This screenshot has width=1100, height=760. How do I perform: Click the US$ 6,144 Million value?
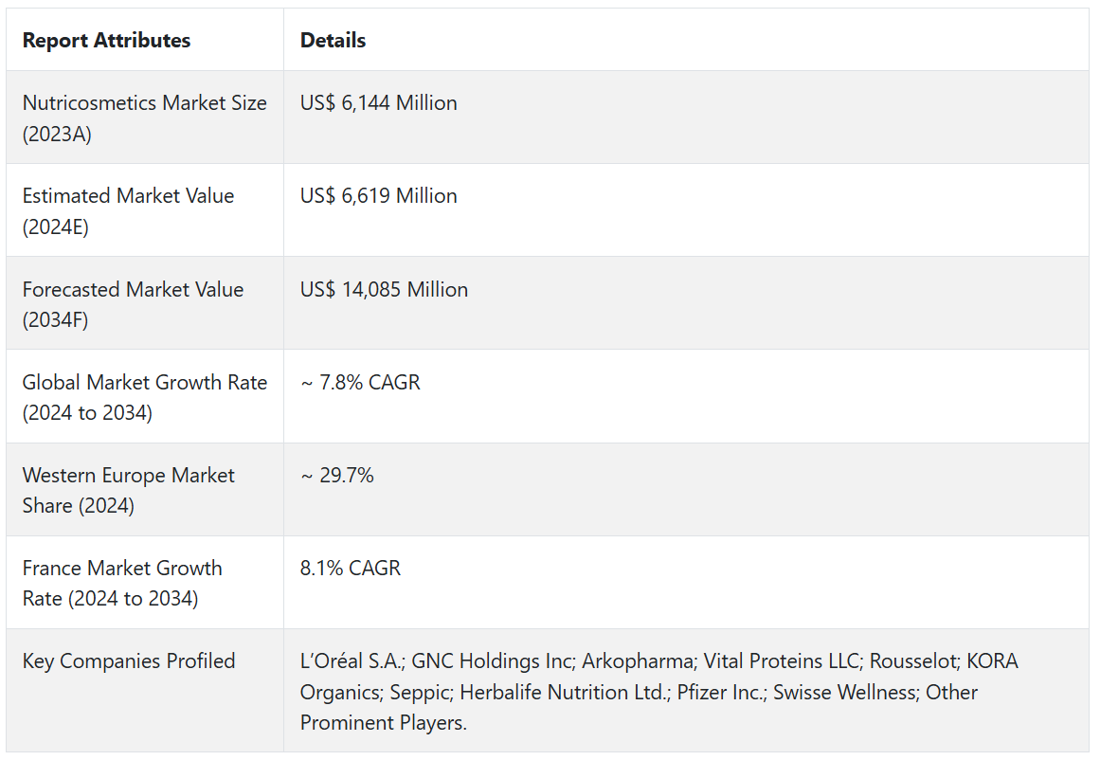378,102
